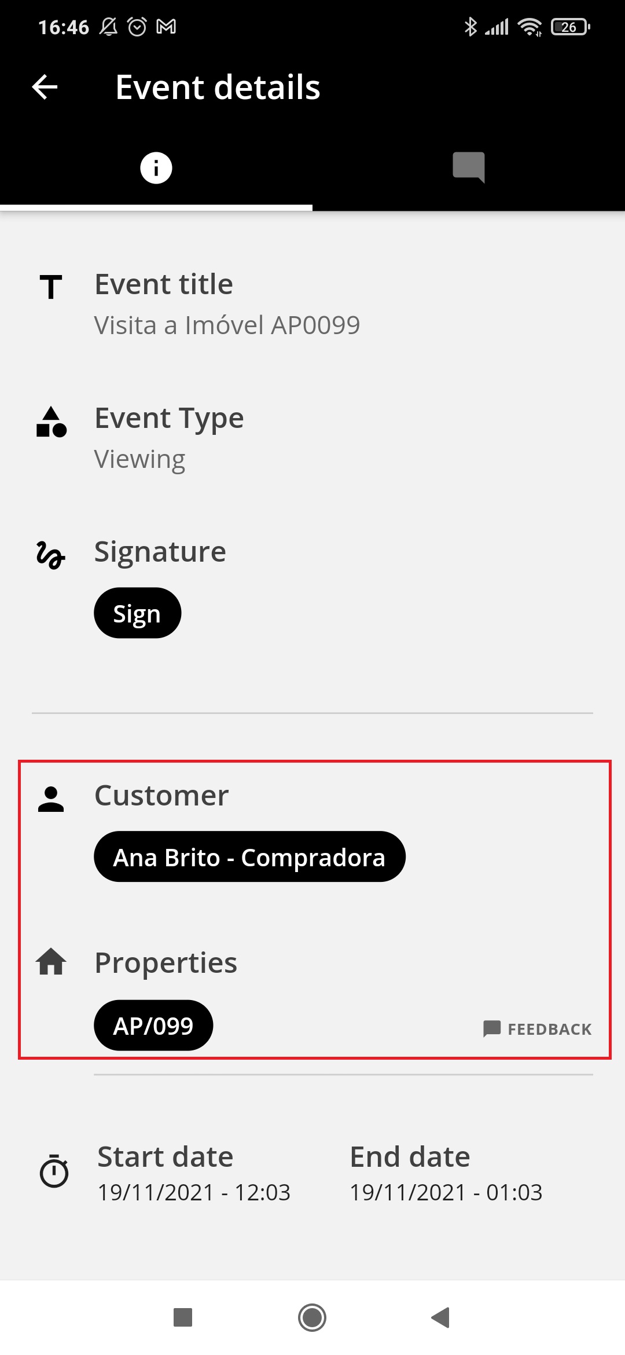Tap the Properties house icon
The image size is (625, 1355).
(x=51, y=962)
